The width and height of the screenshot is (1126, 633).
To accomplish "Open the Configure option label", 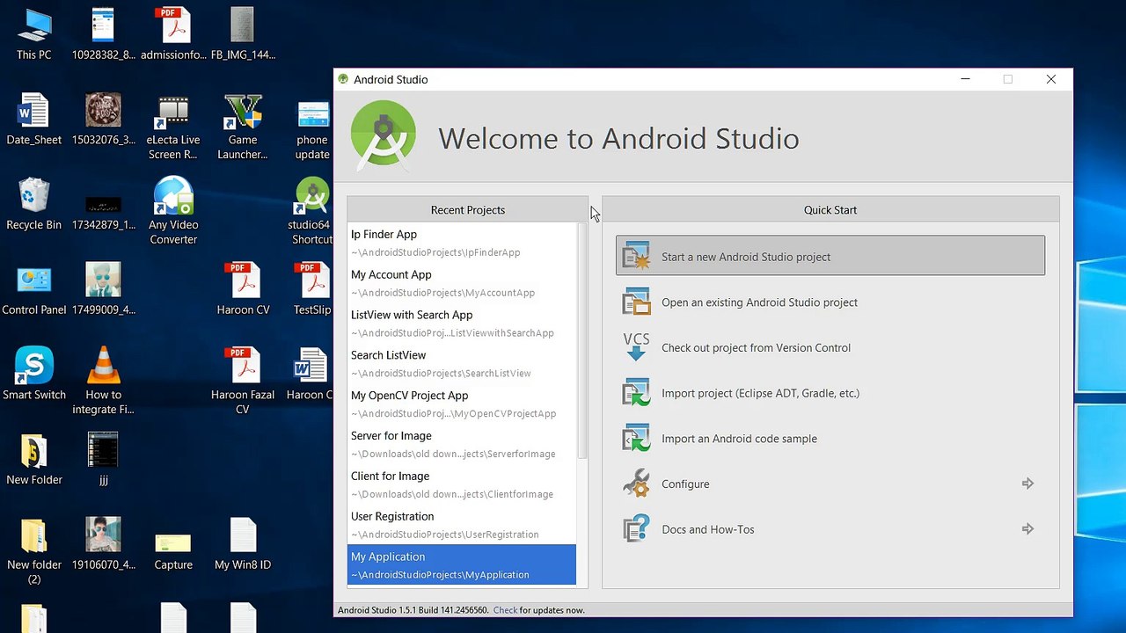I will [685, 484].
